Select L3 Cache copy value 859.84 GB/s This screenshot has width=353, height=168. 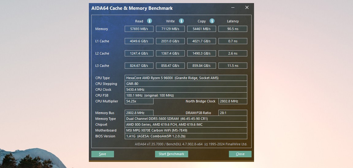[x=202, y=66]
